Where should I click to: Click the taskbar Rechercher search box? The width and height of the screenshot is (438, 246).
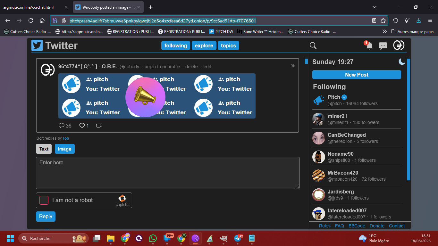[54, 238]
